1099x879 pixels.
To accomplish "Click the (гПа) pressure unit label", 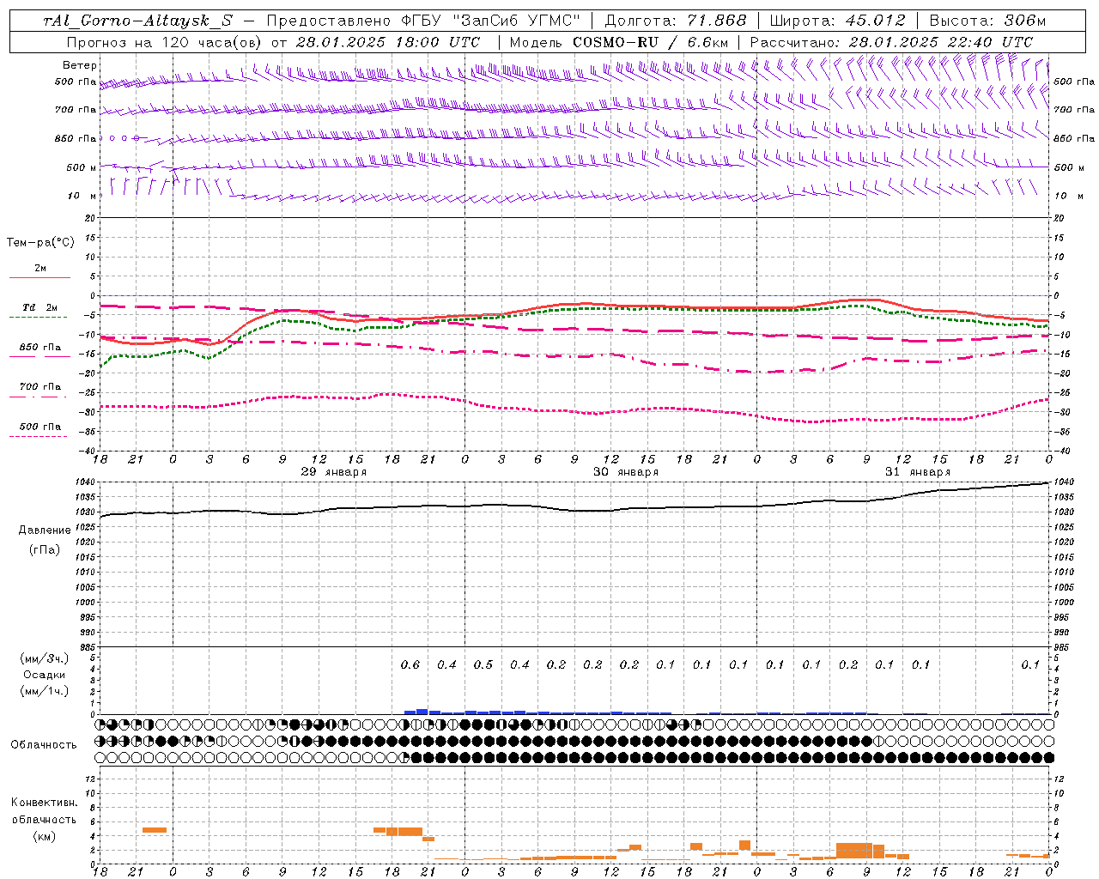I will click(x=44, y=549).
